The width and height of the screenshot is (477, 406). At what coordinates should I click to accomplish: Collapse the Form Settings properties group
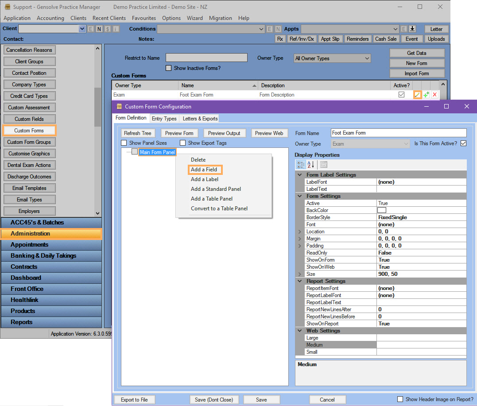pos(300,196)
